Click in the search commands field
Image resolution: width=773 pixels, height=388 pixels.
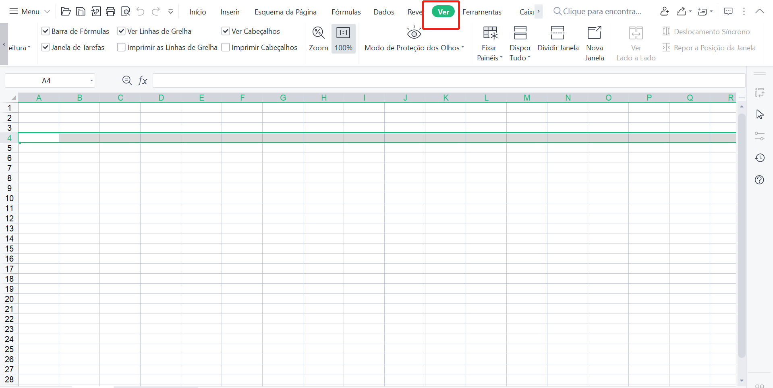coord(602,12)
